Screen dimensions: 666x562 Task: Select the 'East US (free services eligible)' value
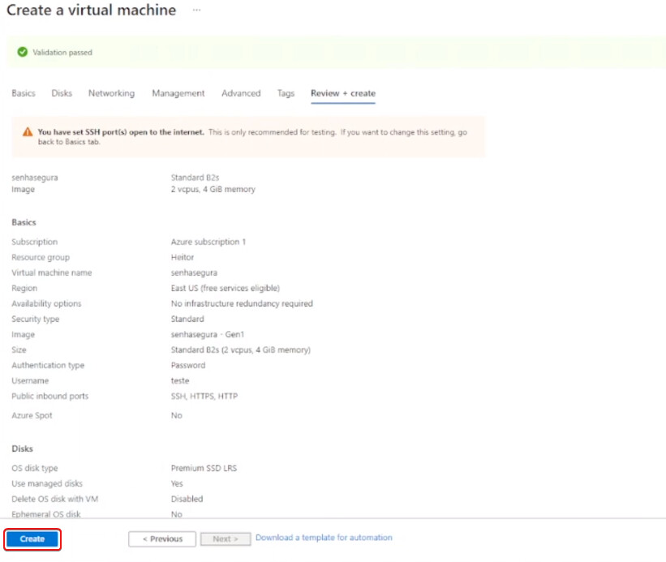tap(226, 288)
